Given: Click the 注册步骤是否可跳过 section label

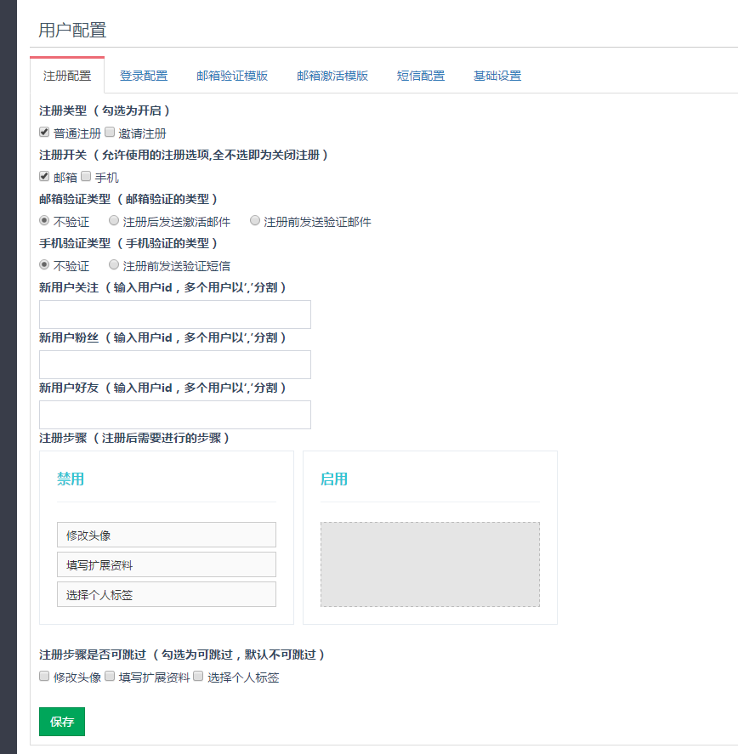Looking at the screenshot, I should 93,655.
